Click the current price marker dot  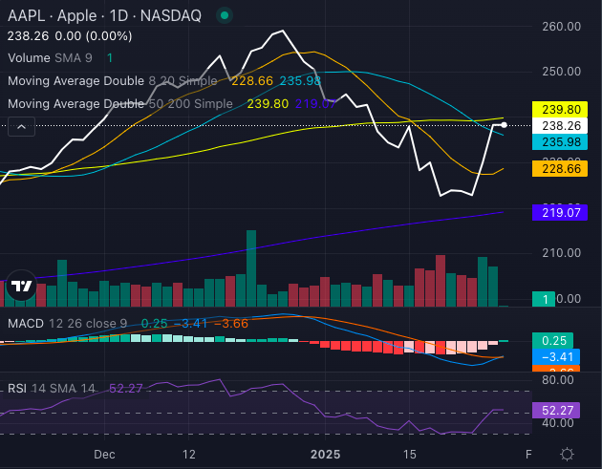click(x=504, y=125)
